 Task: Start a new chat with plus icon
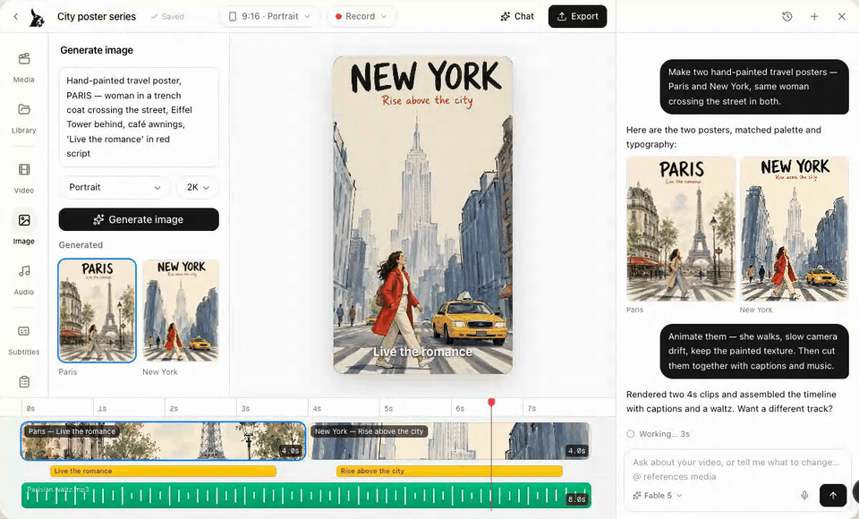click(814, 16)
